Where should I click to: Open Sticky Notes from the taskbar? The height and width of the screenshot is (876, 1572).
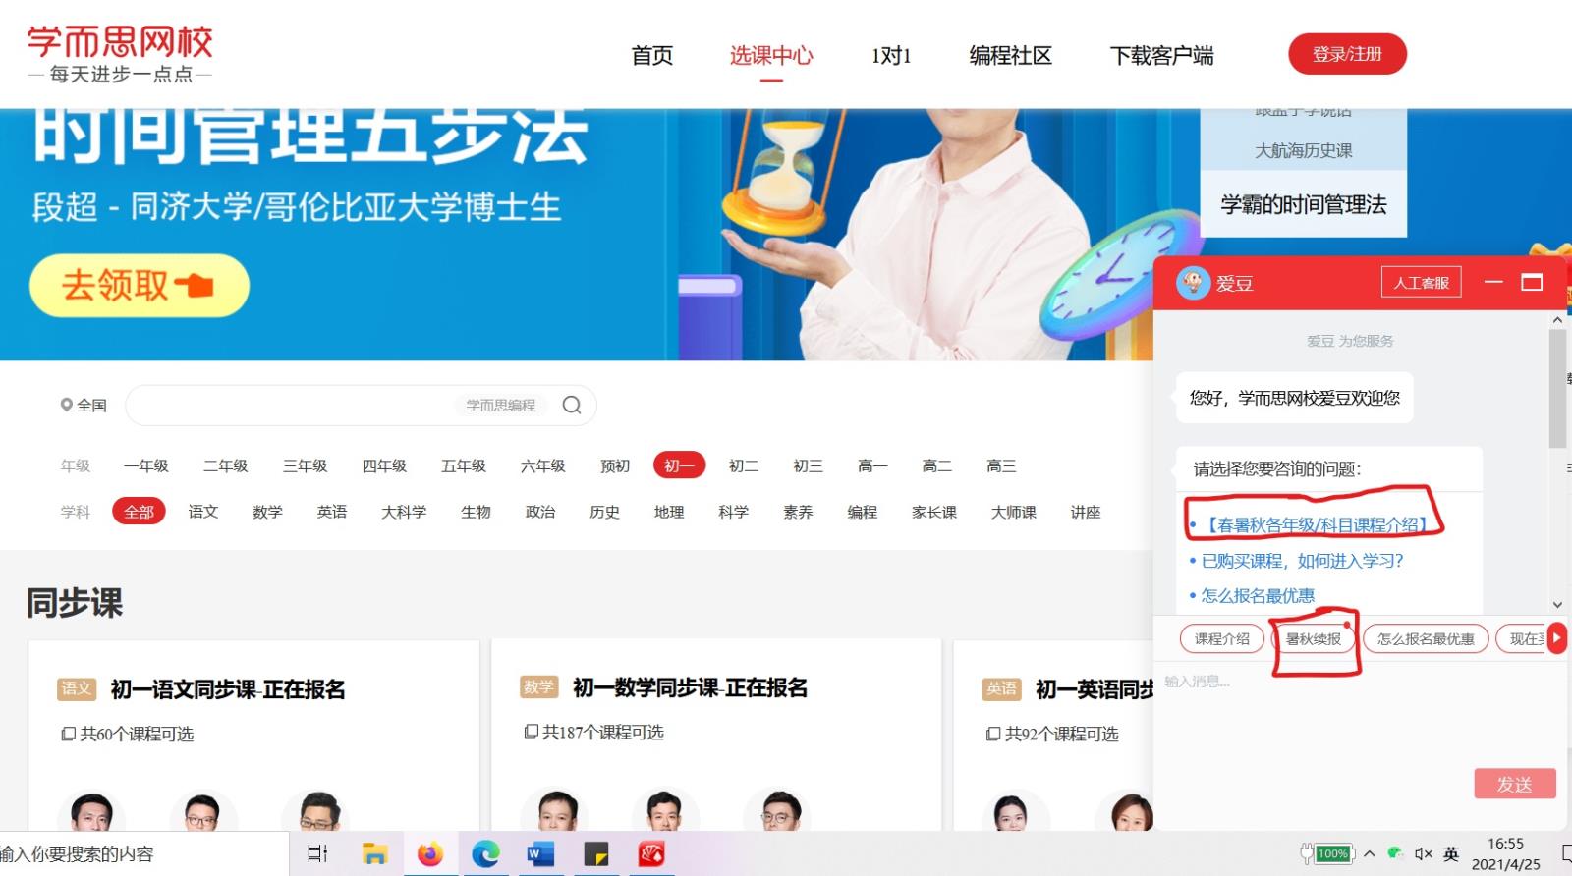pos(596,853)
